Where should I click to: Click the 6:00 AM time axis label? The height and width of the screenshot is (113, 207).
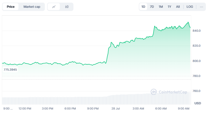[x=161, y=109]
